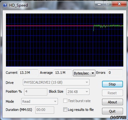128x120 pixels.
Task: Open the Bytes/sec units dropdown
Action: [x=84, y=73]
